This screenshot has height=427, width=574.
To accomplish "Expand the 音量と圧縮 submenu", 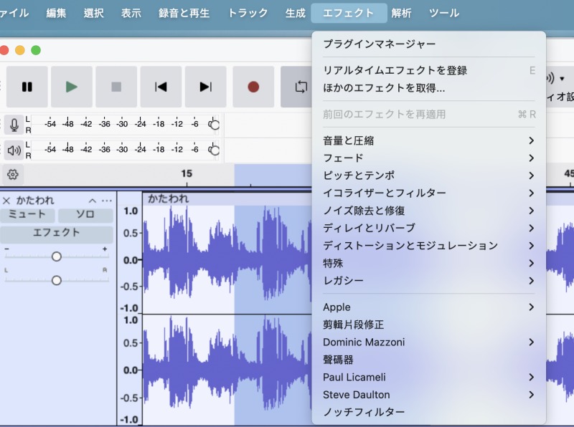I will point(428,140).
